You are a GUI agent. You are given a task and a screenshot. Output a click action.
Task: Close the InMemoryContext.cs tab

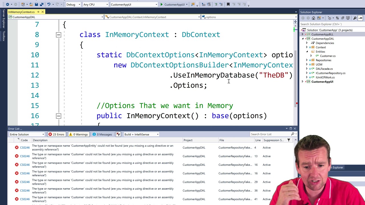tap(42, 12)
